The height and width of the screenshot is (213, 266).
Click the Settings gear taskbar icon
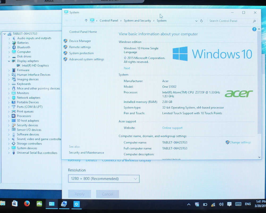(x=76, y=204)
